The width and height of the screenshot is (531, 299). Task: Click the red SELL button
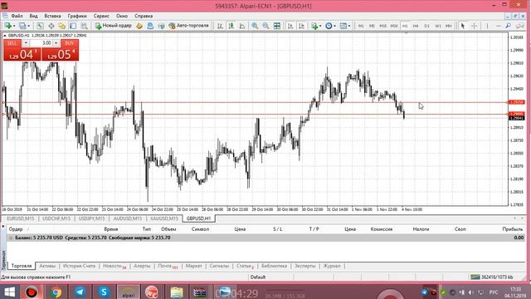click(x=12, y=43)
